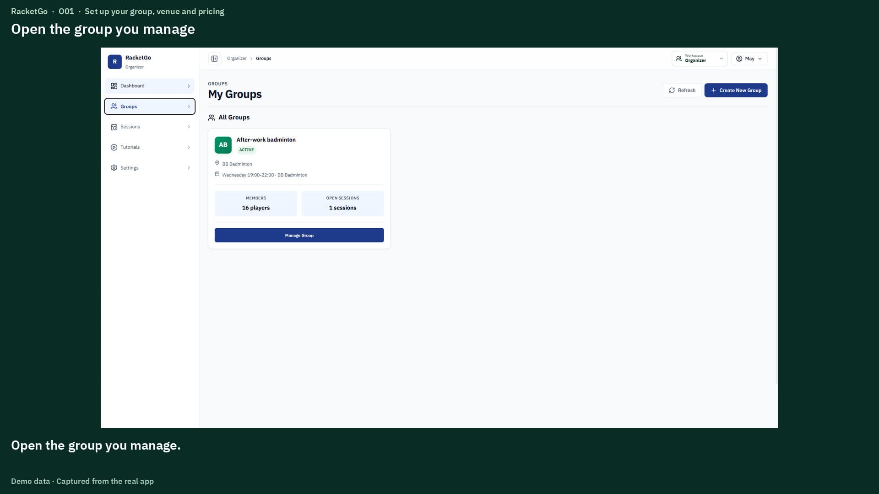Viewport: 879px width, 494px height.
Task: Click the BB Badminton location pin icon
Action: click(217, 163)
